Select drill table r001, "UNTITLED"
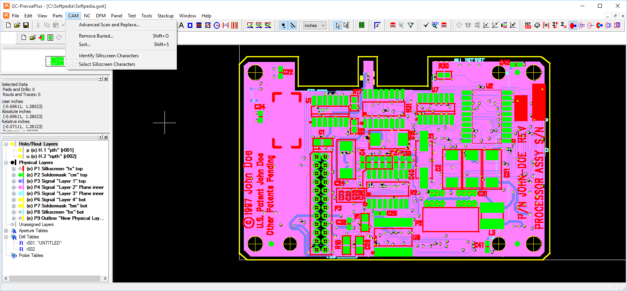This screenshot has width=627, height=291. (x=44, y=243)
